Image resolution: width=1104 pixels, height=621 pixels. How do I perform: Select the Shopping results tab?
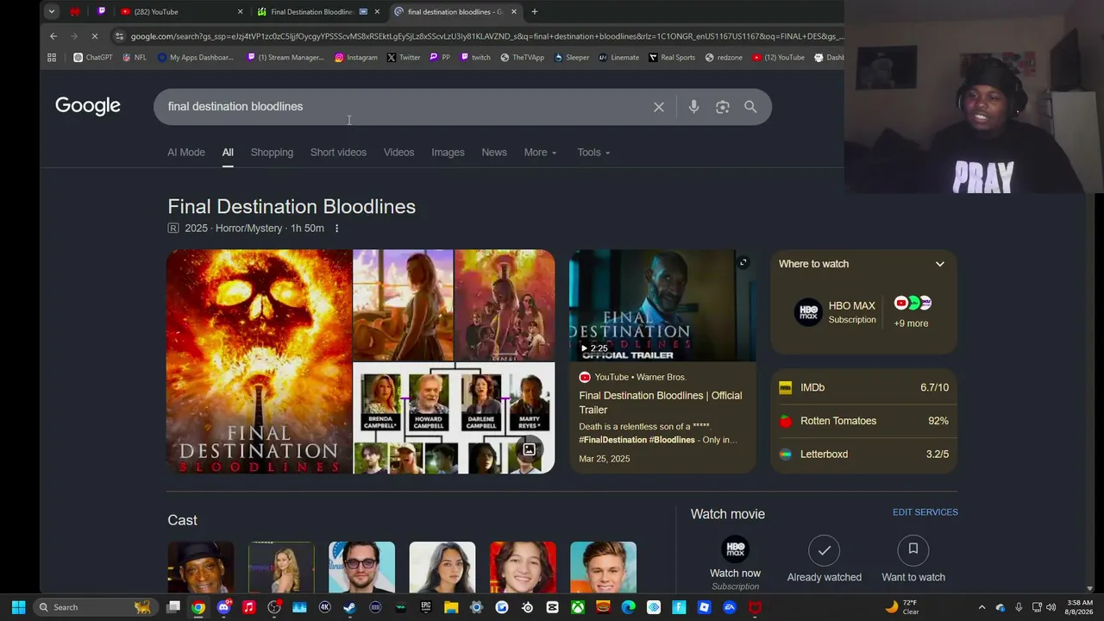click(272, 153)
